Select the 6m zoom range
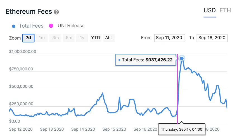Viewport: 237px width, 139px height. point(69,38)
